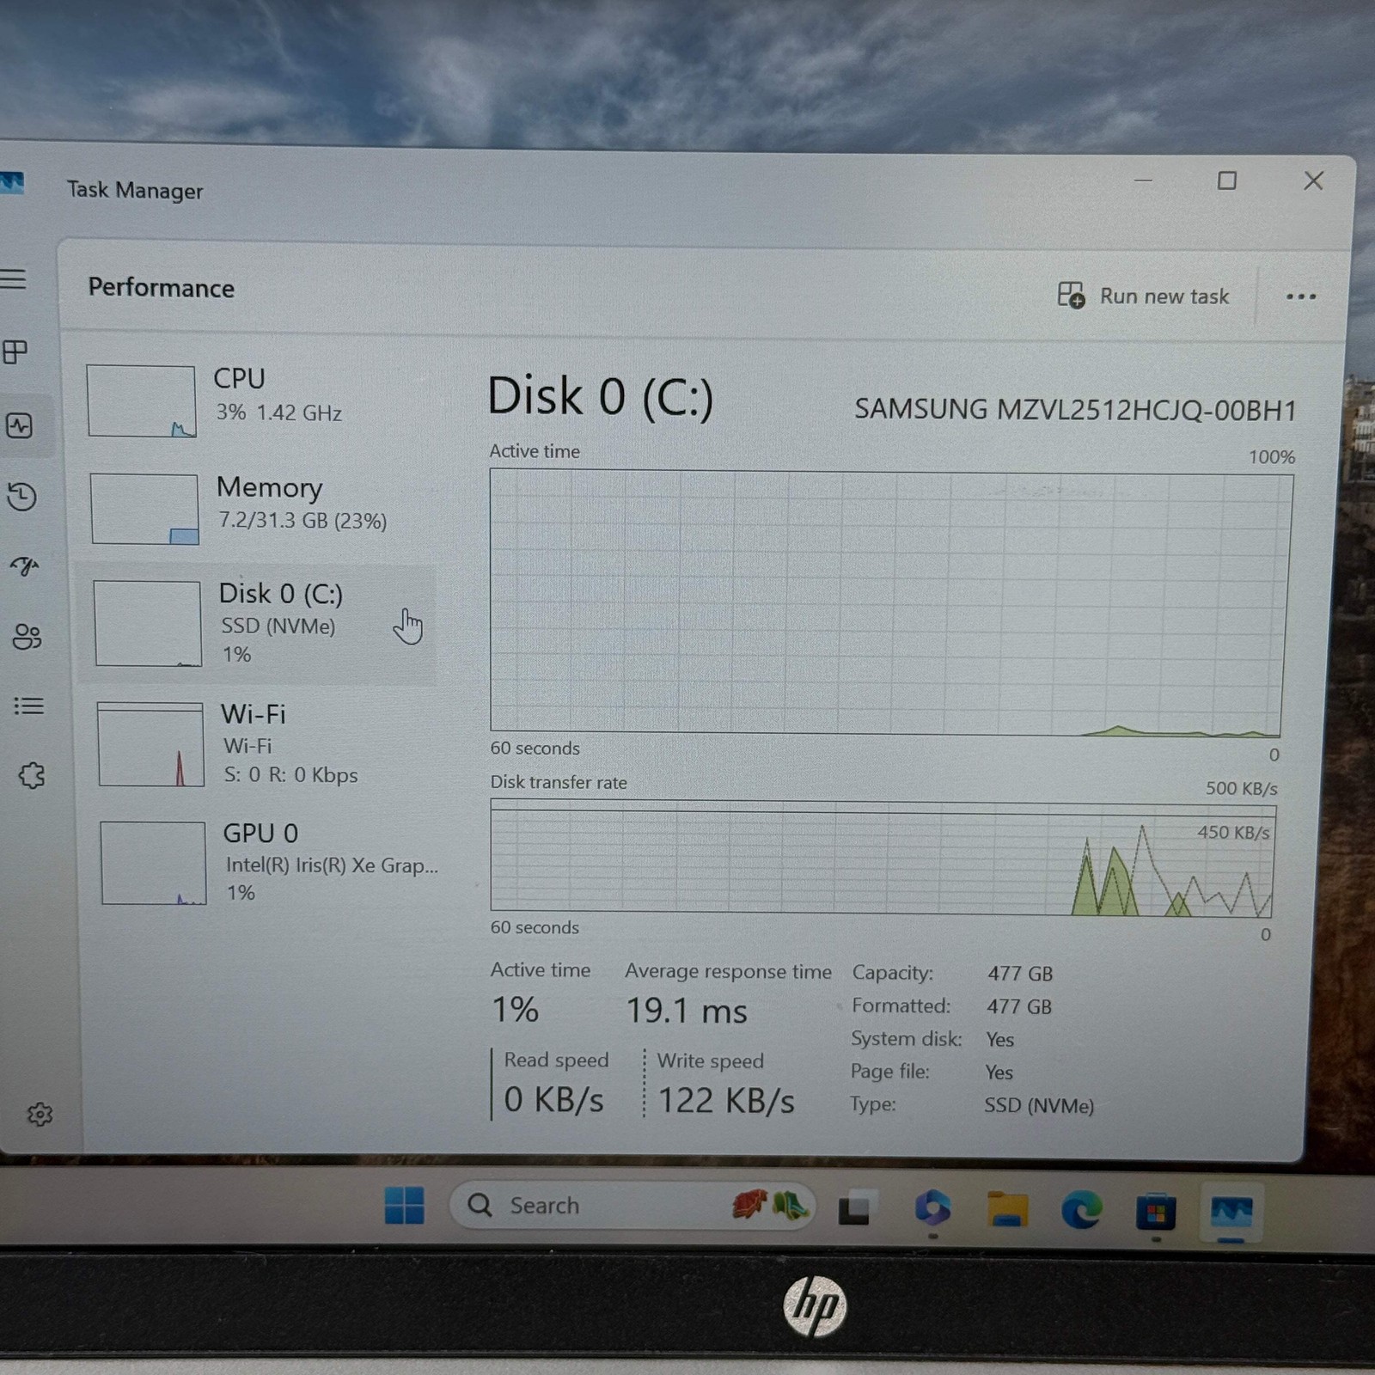
Task: Click the Type SSD (NVMe) value
Action: click(1039, 1105)
